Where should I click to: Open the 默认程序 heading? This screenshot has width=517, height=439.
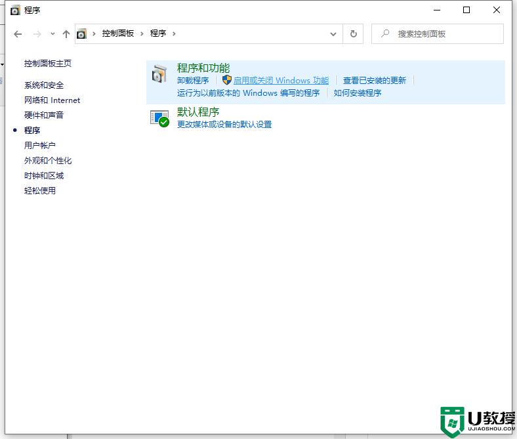(x=198, y=112)
